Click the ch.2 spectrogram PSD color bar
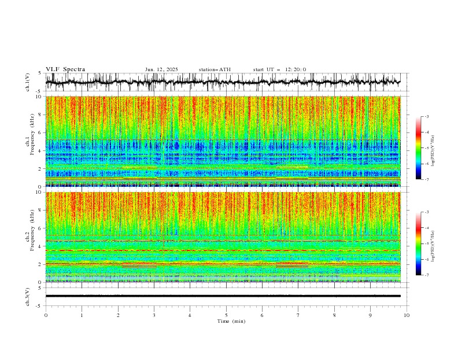 [x=418, y=244]
